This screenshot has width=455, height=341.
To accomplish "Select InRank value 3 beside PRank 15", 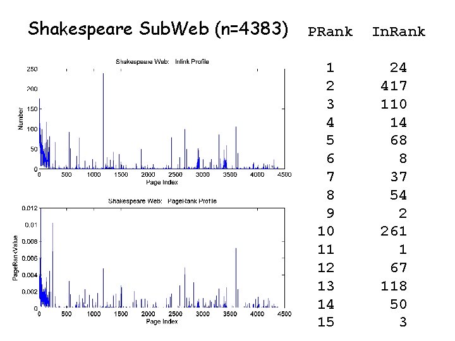I will pos(403,322).
